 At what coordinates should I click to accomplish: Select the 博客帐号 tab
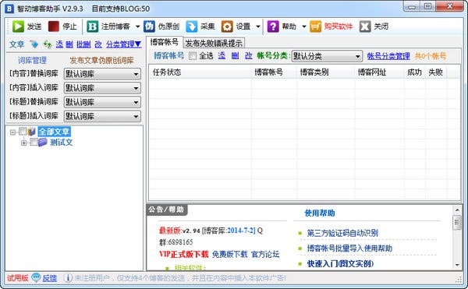tap(165, 42)
